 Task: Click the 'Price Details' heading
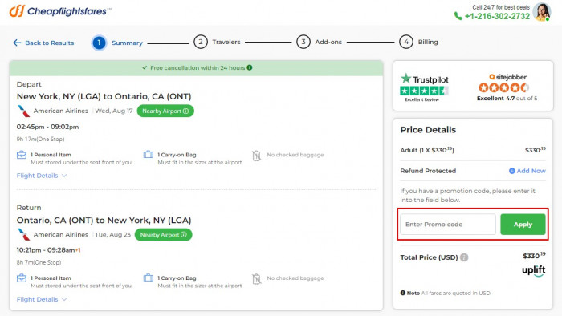tap(428, 130)
